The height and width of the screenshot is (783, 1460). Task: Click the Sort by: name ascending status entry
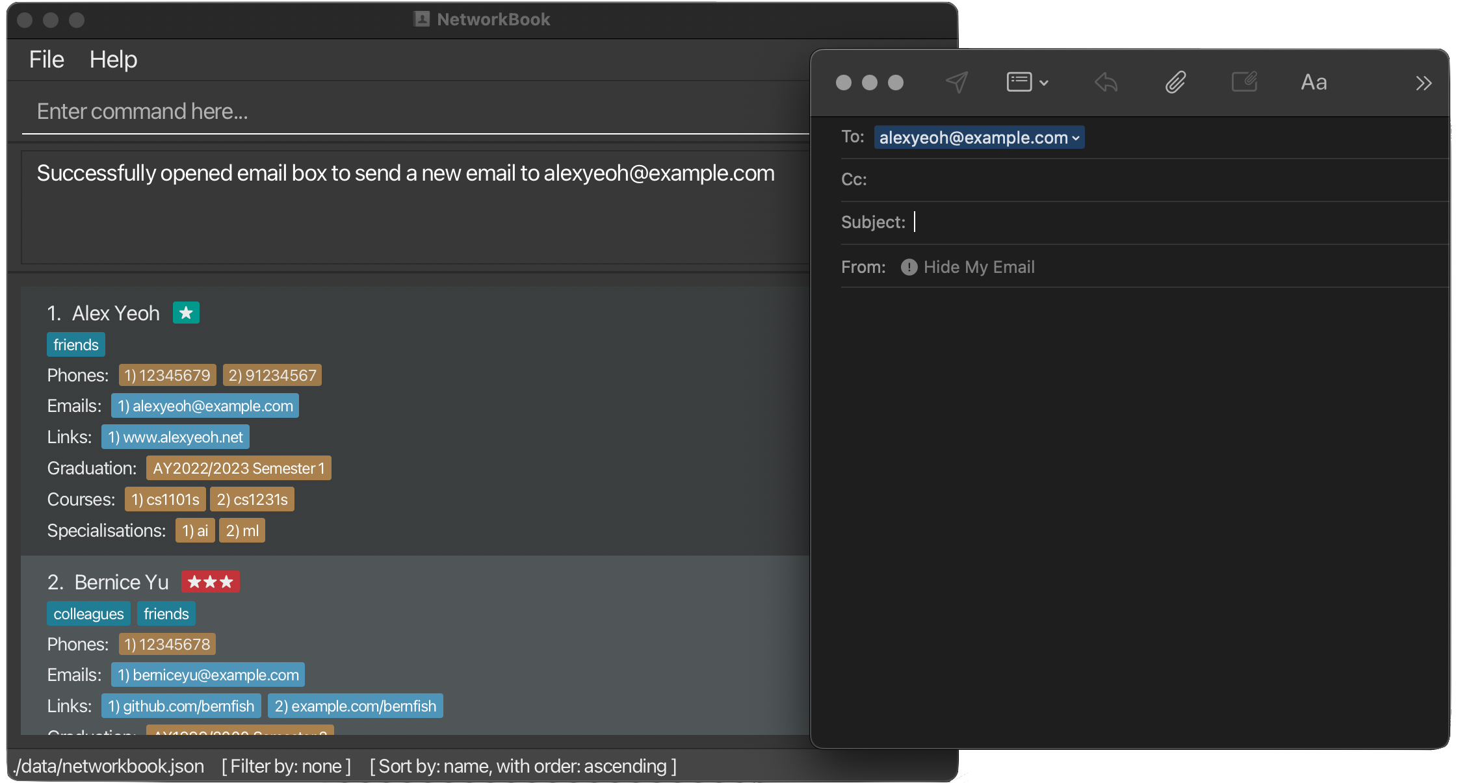coord(523,766)
